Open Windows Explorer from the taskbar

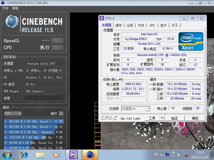40,155
